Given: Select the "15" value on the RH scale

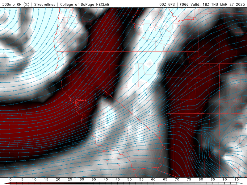Looking at the screenshot, I should pos(46,179).
